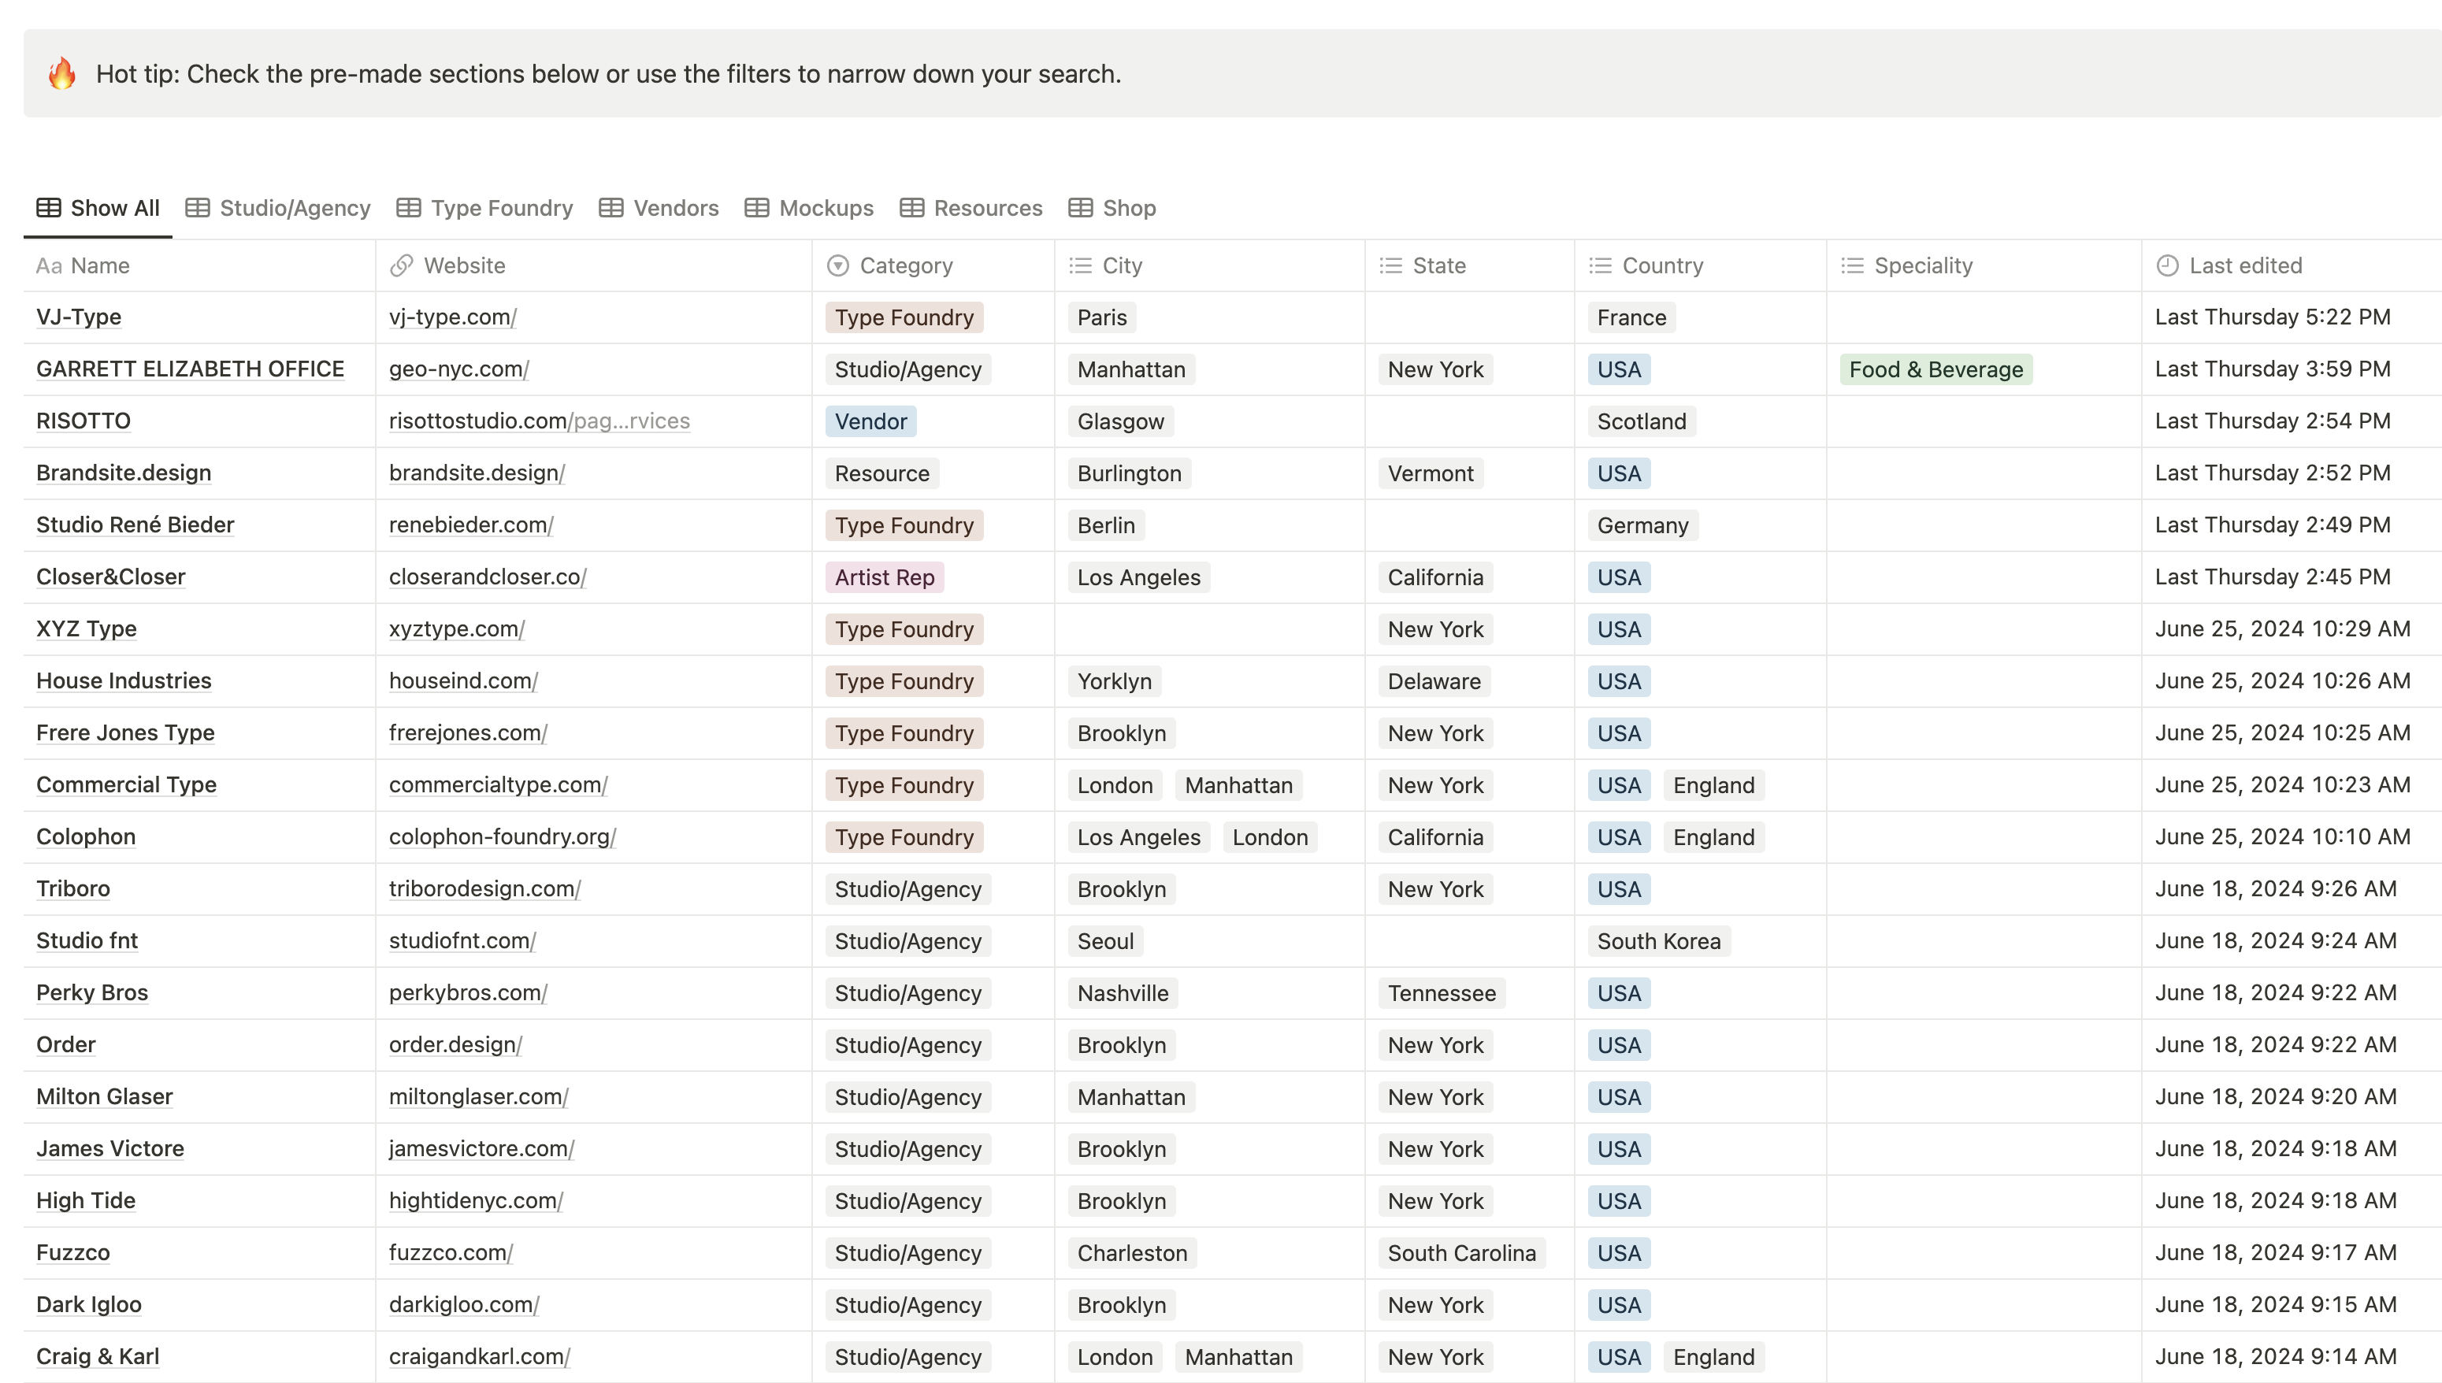Click Last Thursday 5:22 PM timestamp
2442x1383 pixels.
tap(2273, 317)
